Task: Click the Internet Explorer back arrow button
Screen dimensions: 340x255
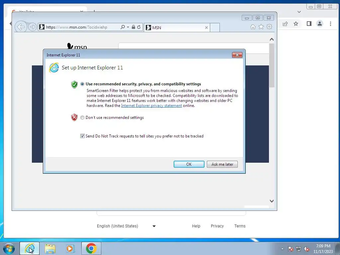Action: point(21,27)
